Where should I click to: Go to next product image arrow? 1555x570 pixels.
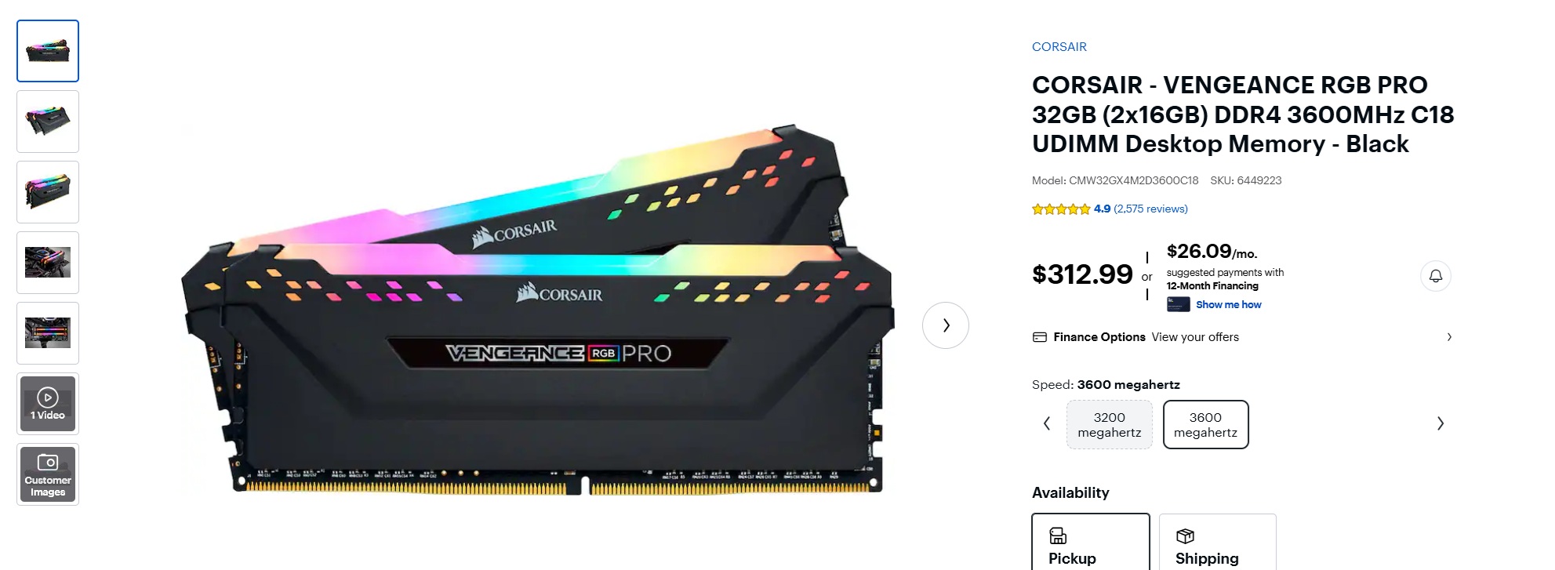coord(946,325)
